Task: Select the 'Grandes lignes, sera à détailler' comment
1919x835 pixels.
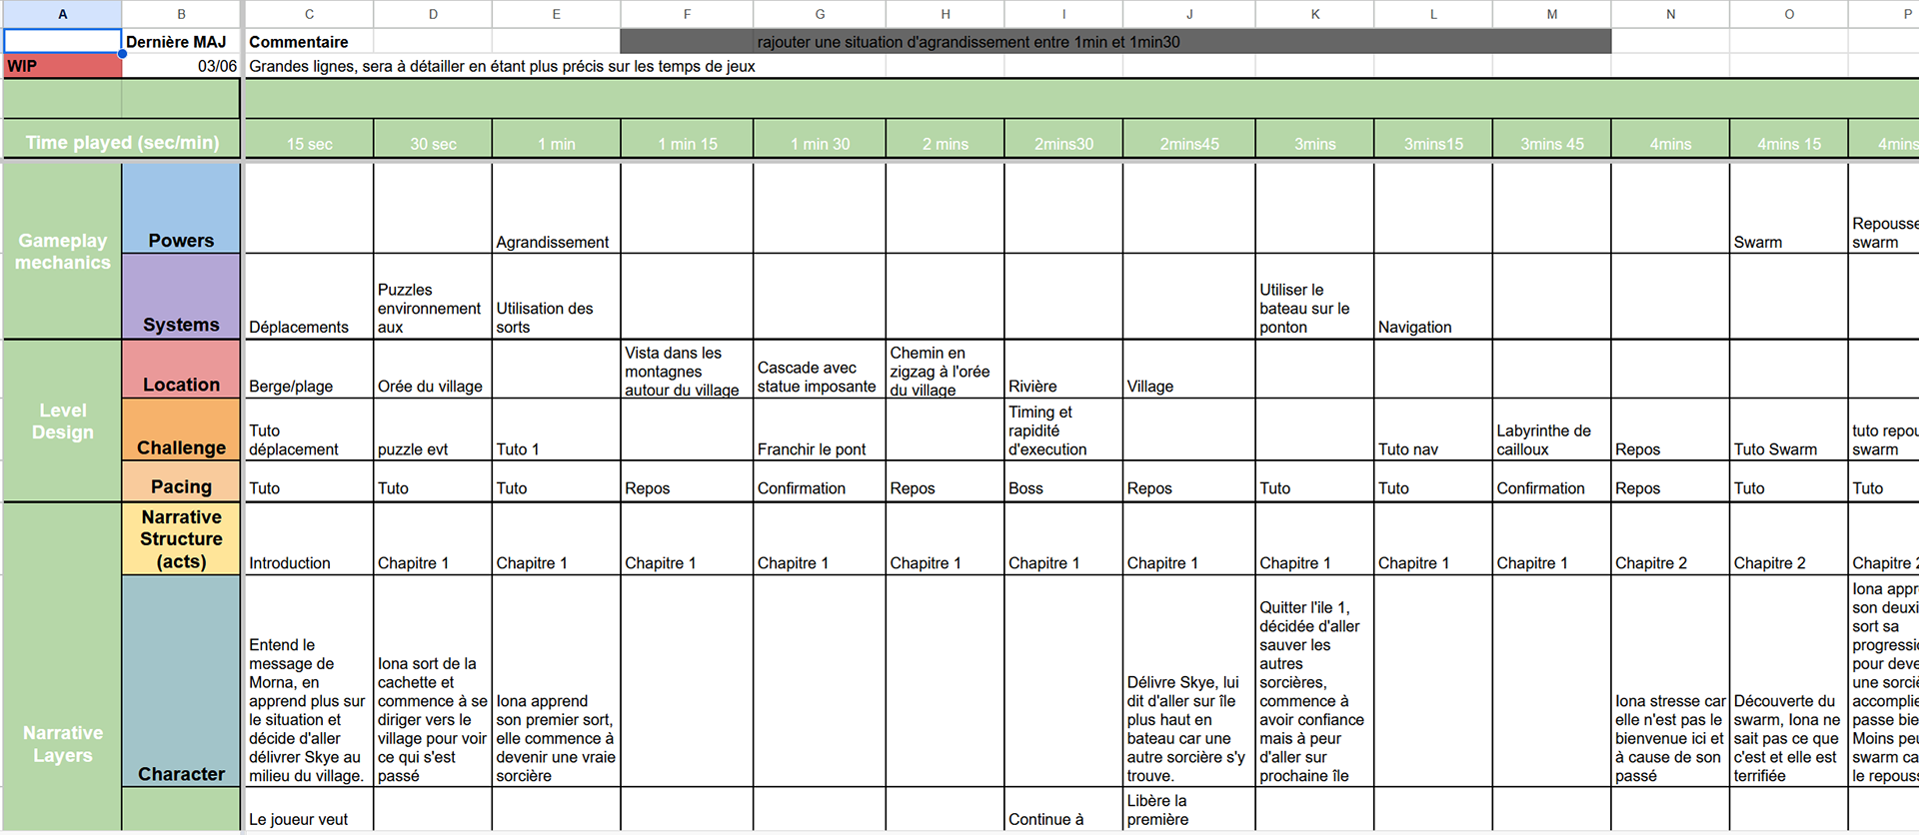Action: 502,66
